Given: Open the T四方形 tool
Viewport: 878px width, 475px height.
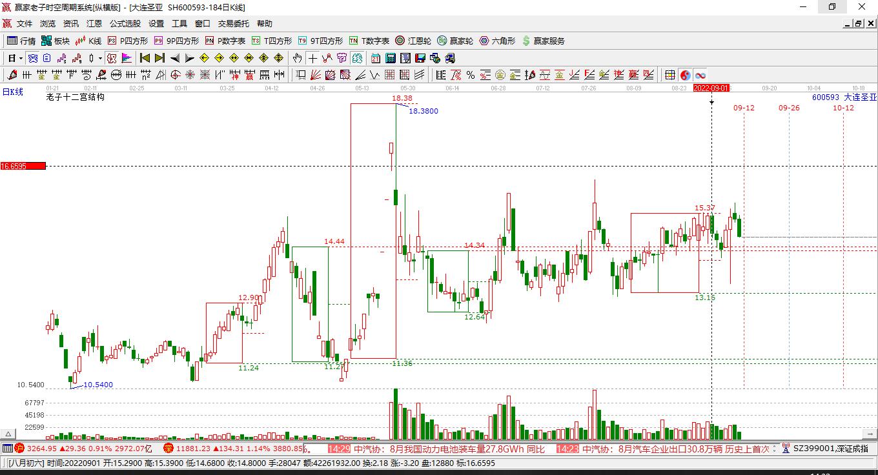Looking at the screenshot, I should click(x=272, y=41).
